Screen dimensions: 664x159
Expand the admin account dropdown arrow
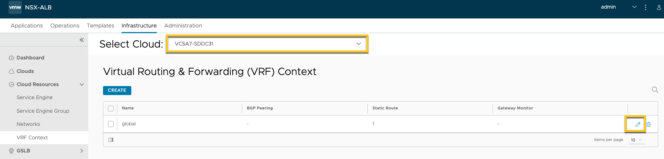coord(634,7)
